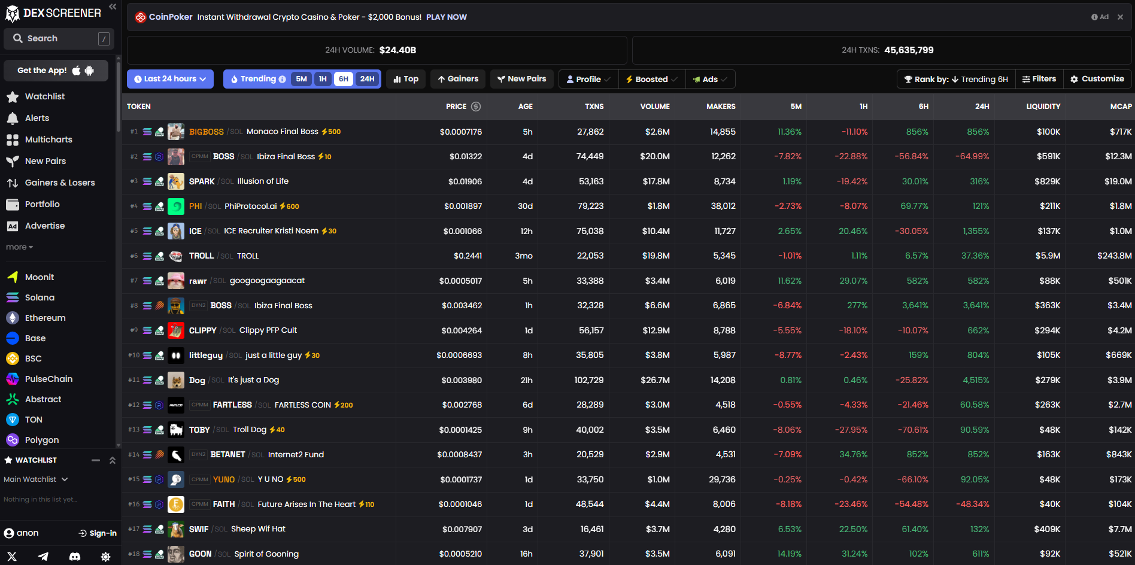Open settings gear in sidebar footer
Image resolution: width=1135 pixels, height=565 pixels.
coord(105,557)
